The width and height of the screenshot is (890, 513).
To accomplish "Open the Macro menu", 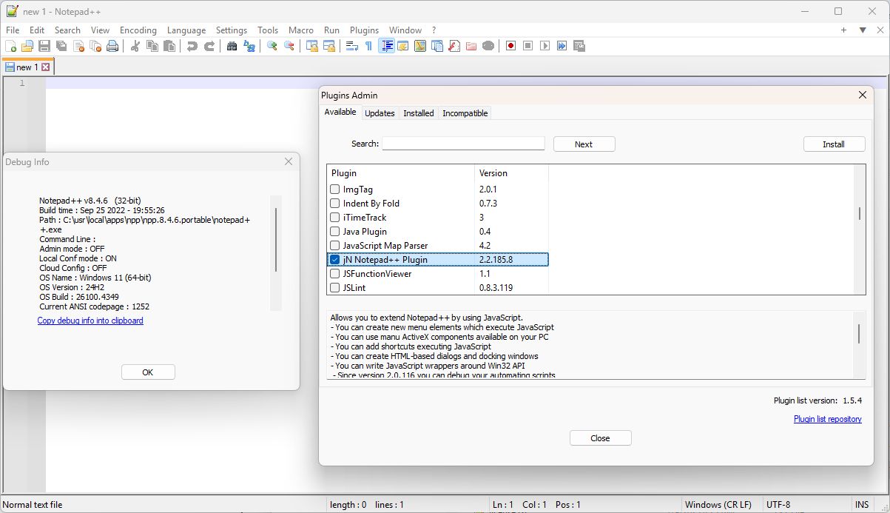I will pyautogui.click(x=301, y=30).
